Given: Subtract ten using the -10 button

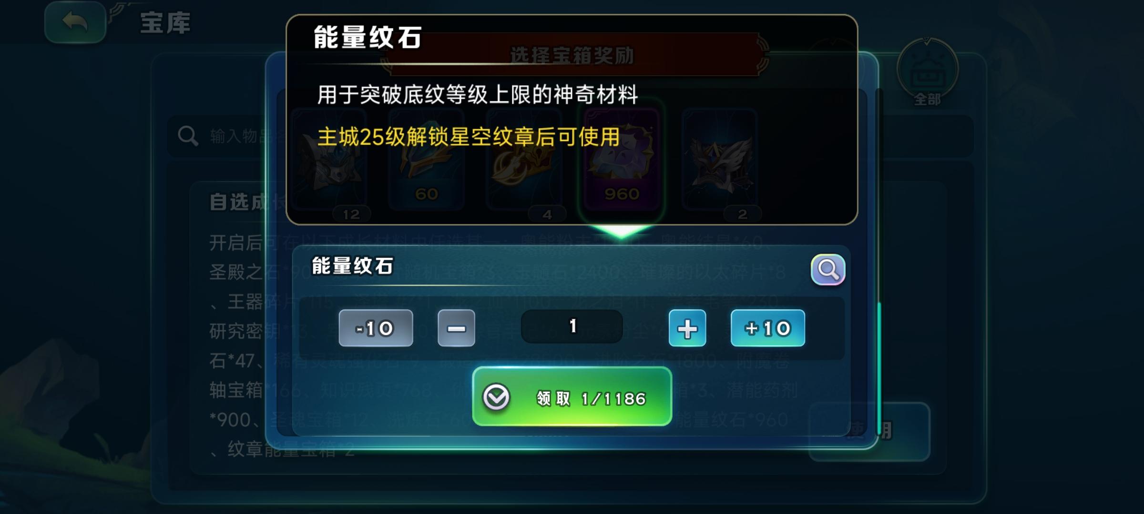Looking at the screenshot, I should point(376,328).
